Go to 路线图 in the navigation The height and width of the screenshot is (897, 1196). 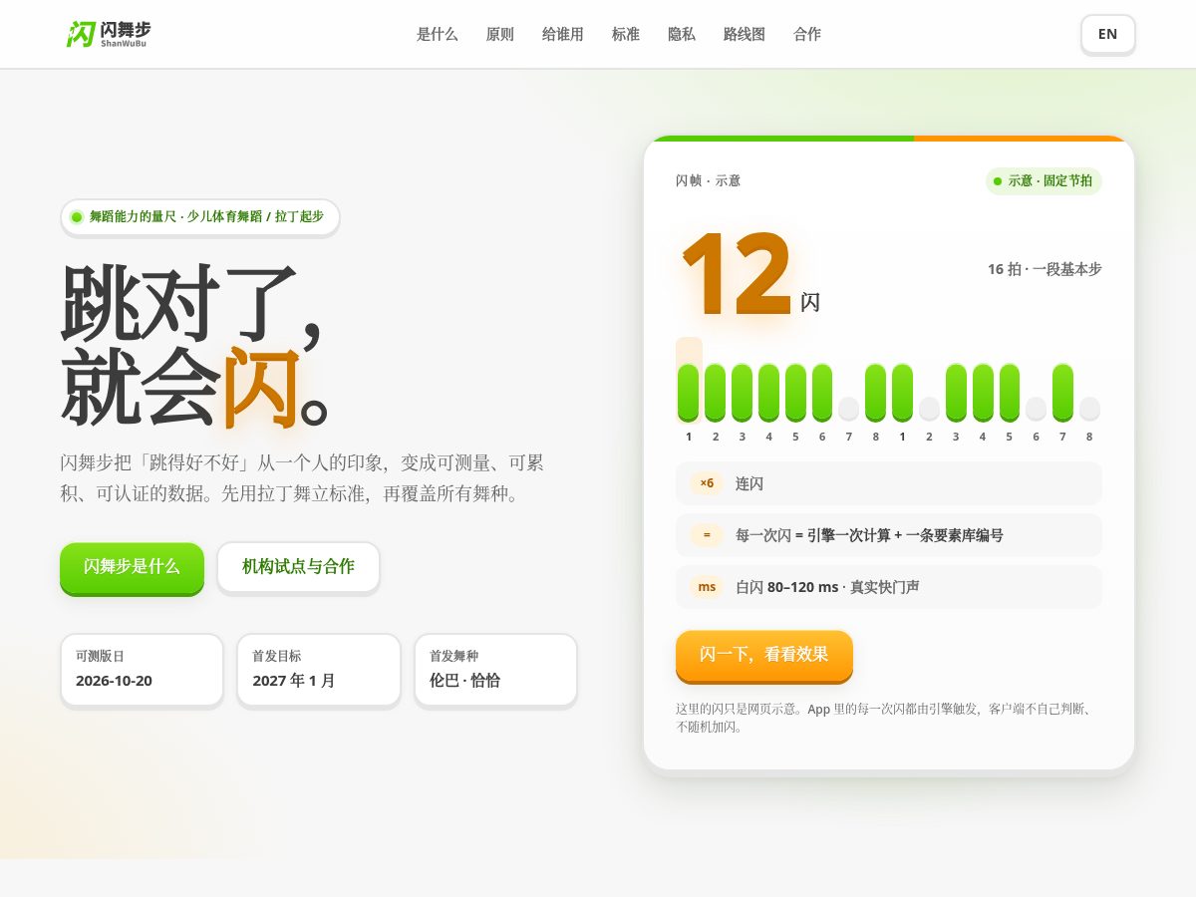tap(744, 34)
